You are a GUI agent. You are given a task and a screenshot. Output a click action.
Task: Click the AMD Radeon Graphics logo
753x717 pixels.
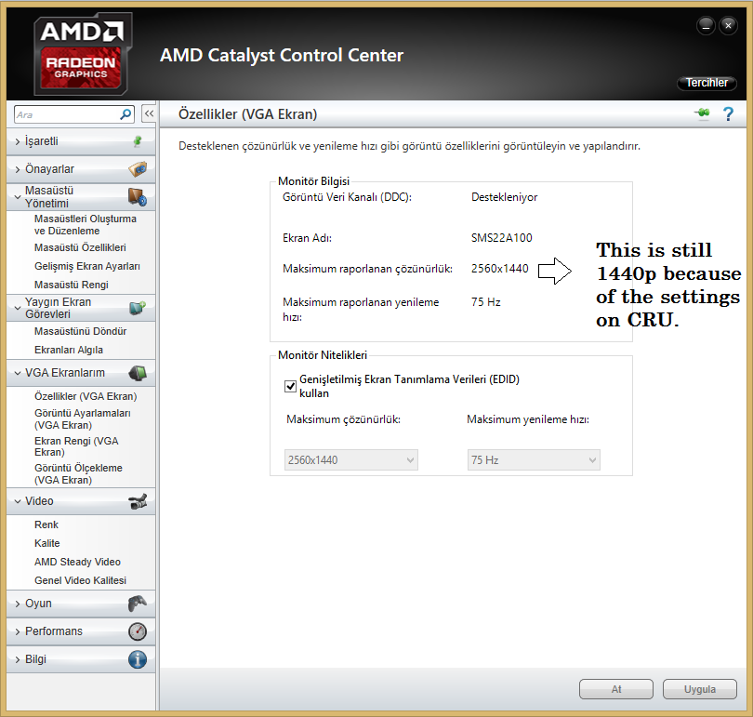(x=82, y=53)
